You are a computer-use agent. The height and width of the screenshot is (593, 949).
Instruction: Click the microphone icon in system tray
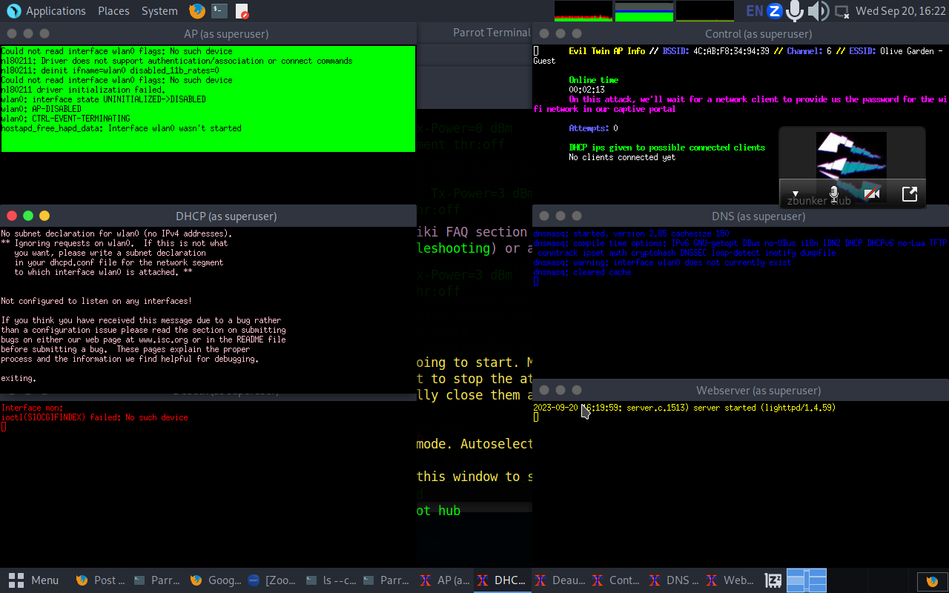796,11
